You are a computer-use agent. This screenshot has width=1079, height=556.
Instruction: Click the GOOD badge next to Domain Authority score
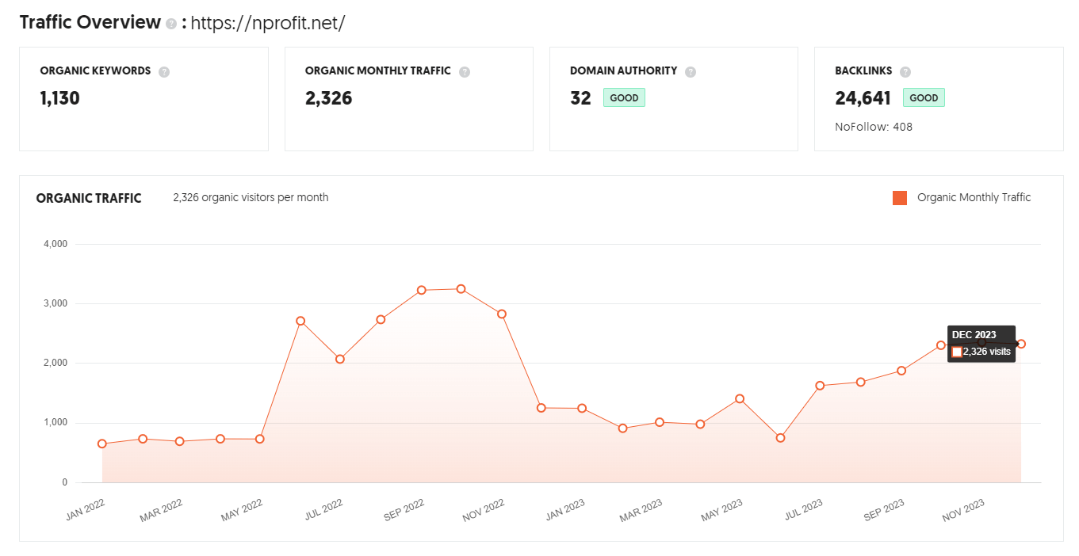(x=624, y=98)
